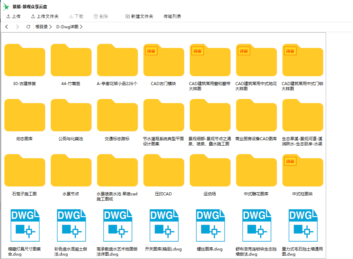The width and height of the screenshot is (353, 259).
Task: Expand the chevron after 根目录
Action: point(50,27)
